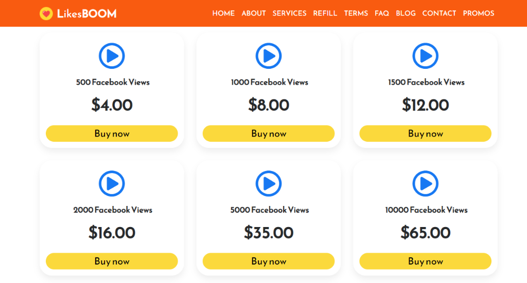Click Buy now under 2000 Facebook Views

[x=112, y=261]
